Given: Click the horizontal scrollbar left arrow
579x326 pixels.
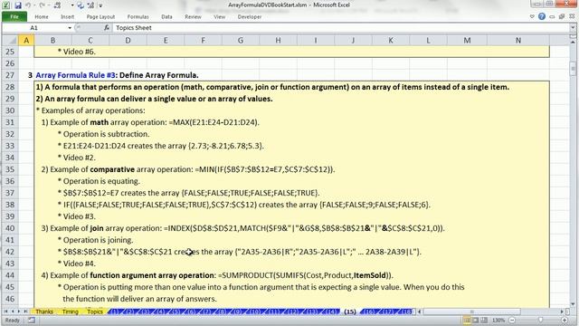Looking at the screenshot, I should 420,312.
